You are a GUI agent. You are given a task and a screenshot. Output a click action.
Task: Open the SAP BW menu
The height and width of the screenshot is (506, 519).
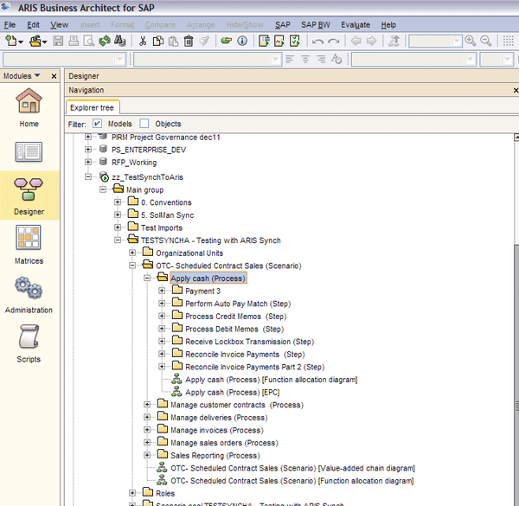click(315, 25)
